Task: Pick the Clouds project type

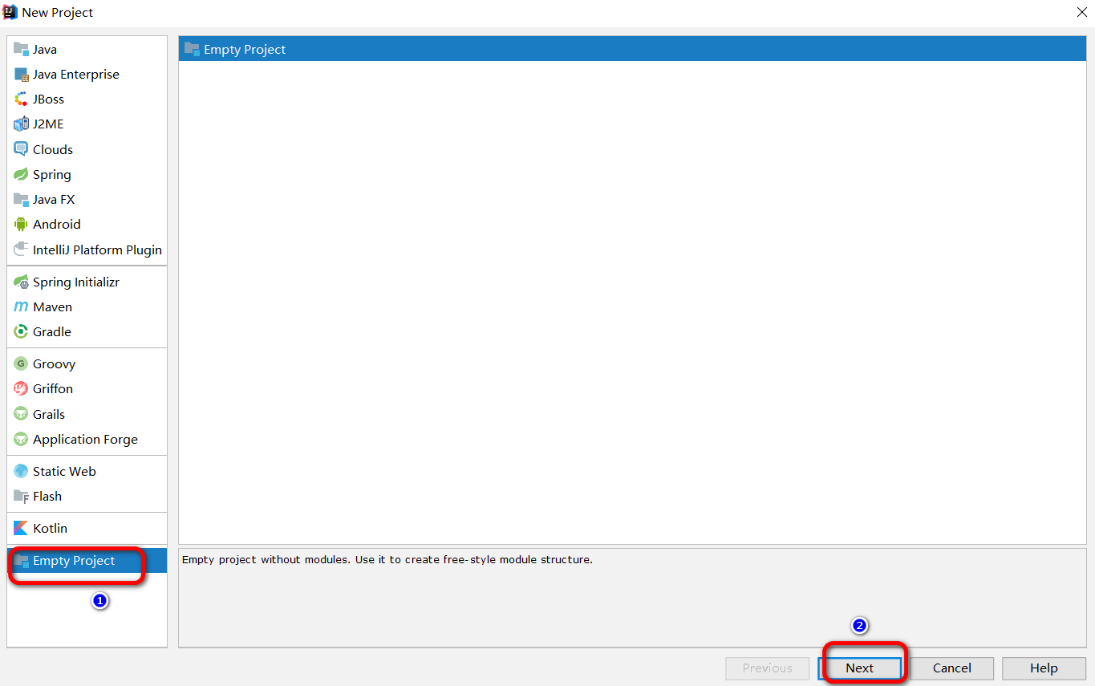Action: [x=87, y=149]
